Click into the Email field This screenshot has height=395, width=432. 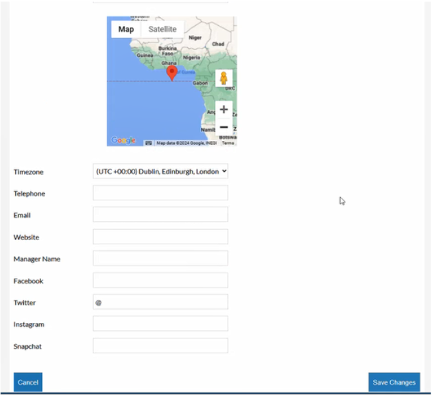(160, 215)
